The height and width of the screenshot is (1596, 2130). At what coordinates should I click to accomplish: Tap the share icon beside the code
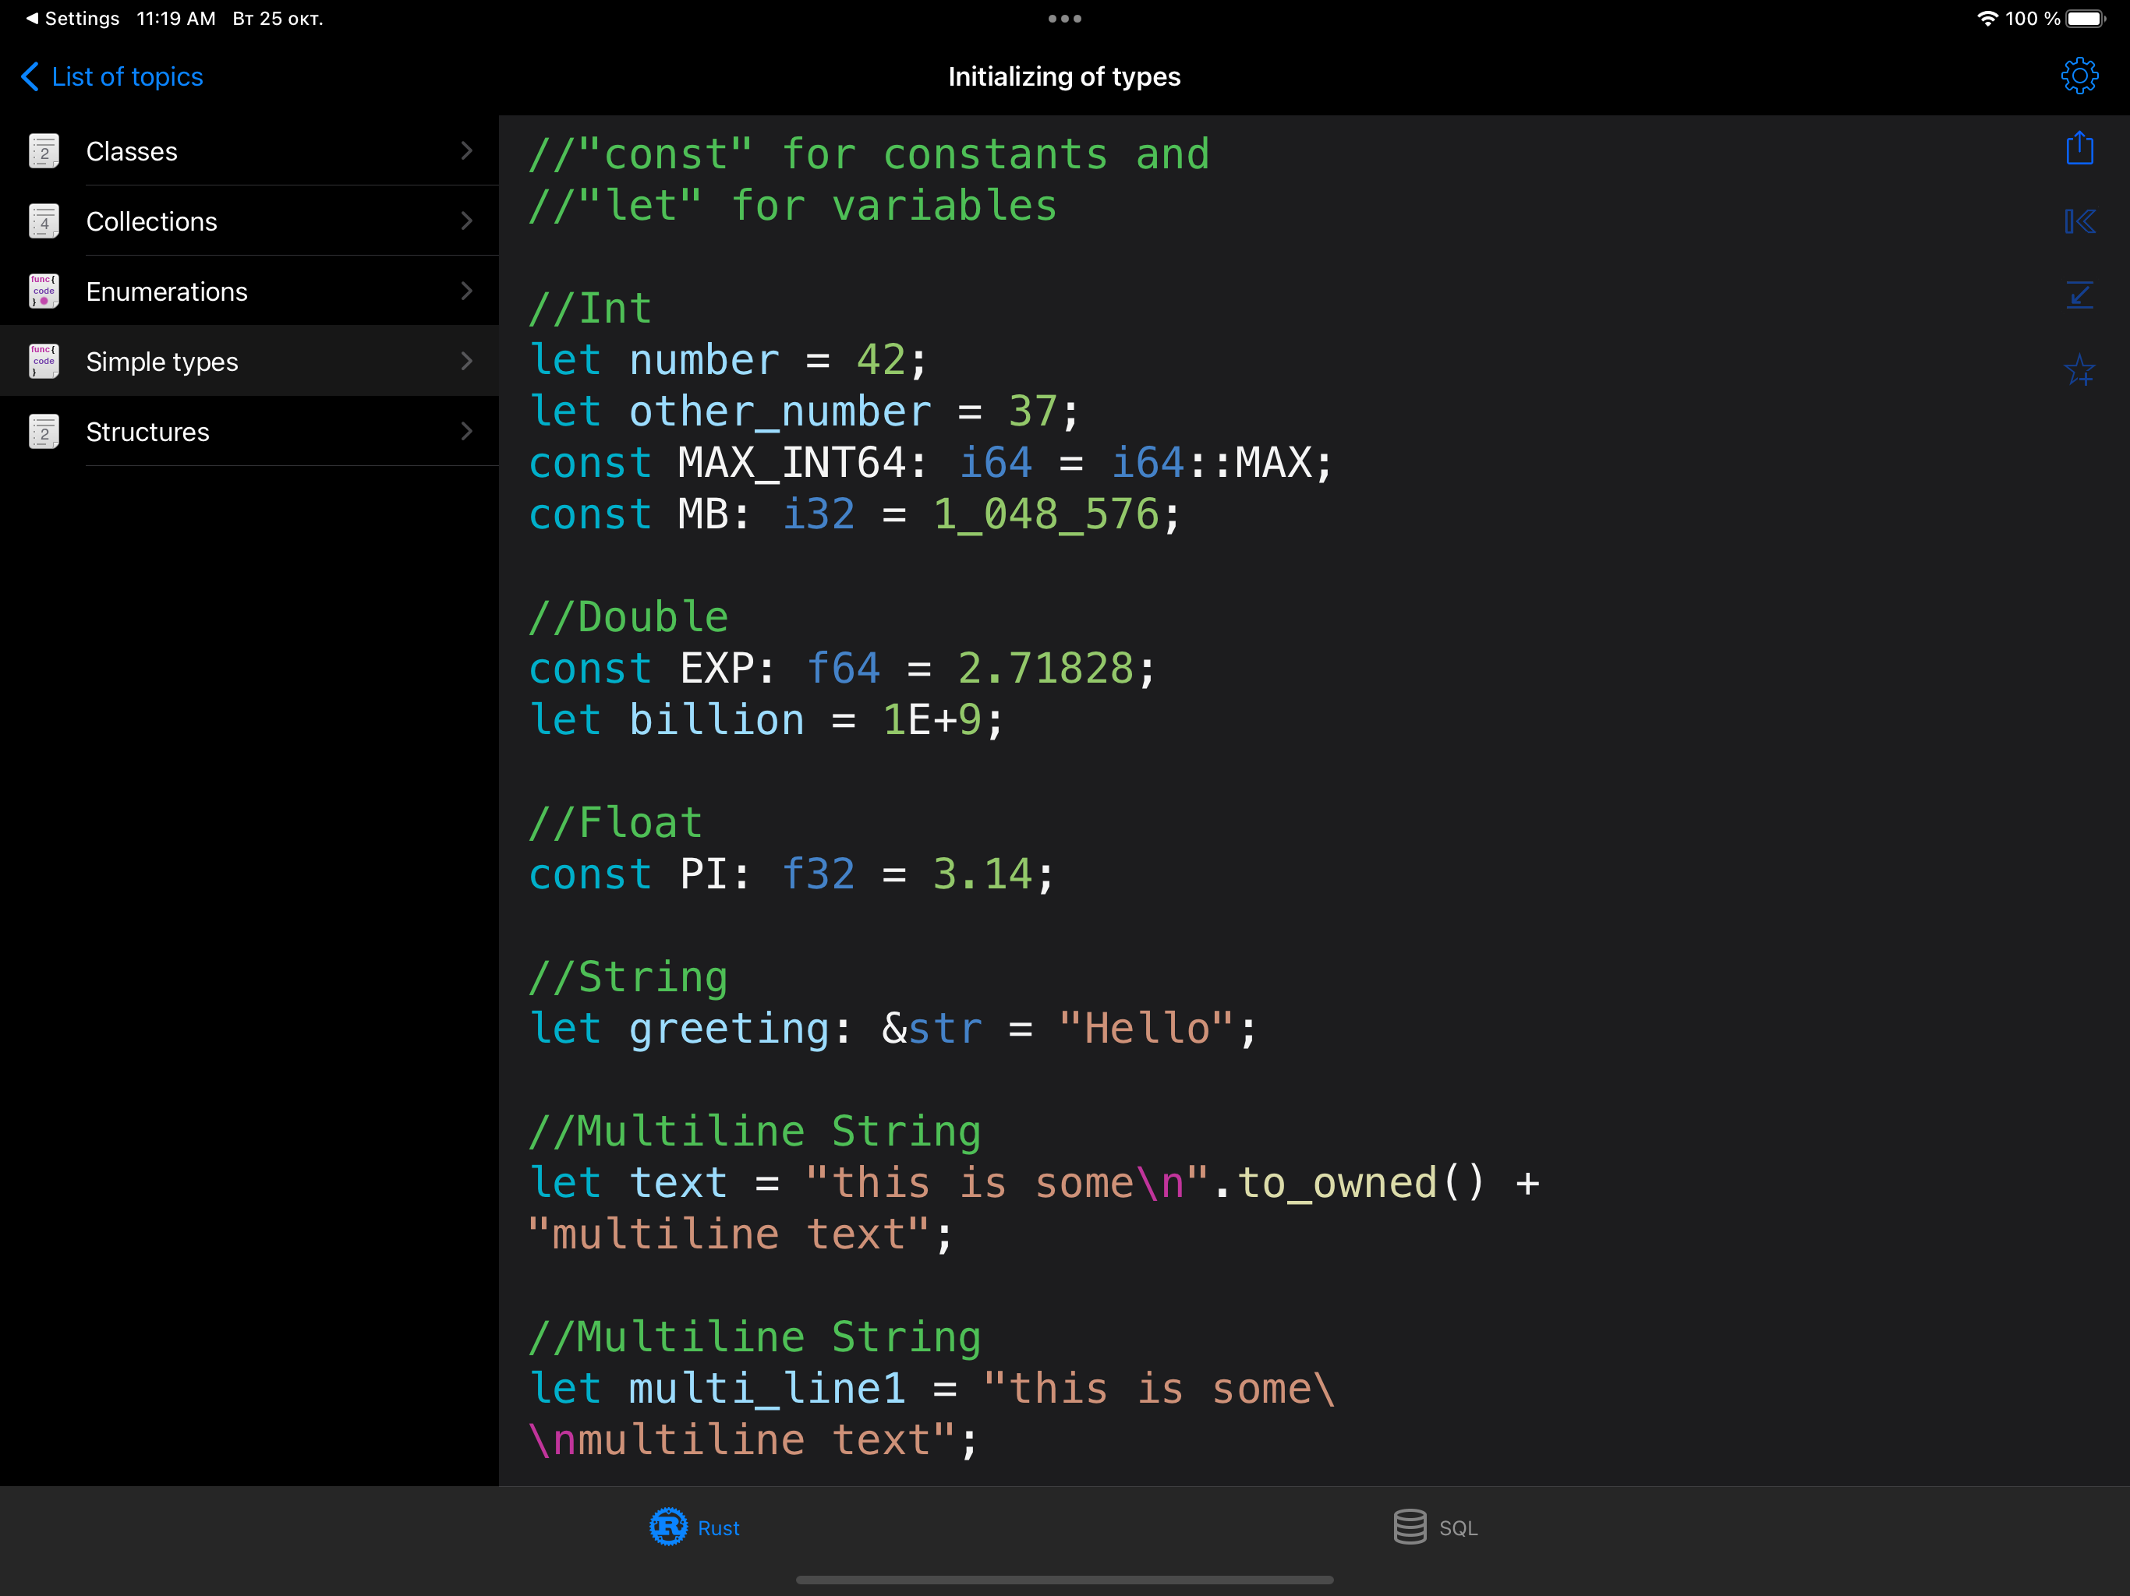pyautogui.click(x=2079, y=148)
